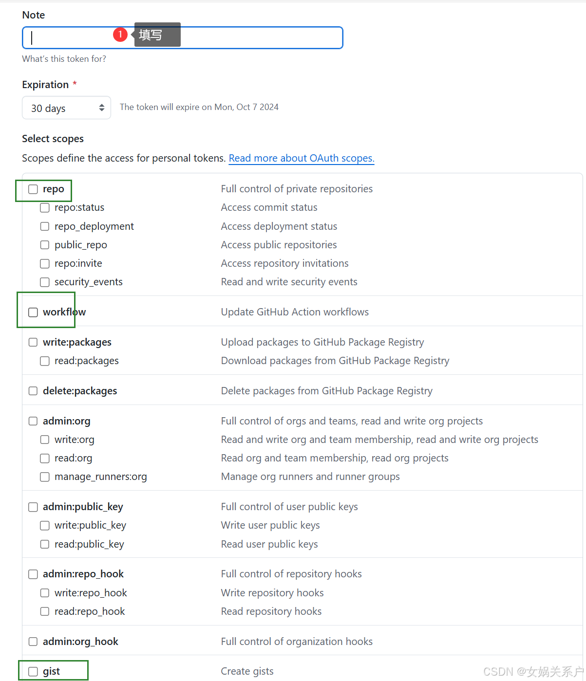This screenshot has height=681, width=586.
Task: Enable repo_deployment access
Action: (x=44, y=226)
